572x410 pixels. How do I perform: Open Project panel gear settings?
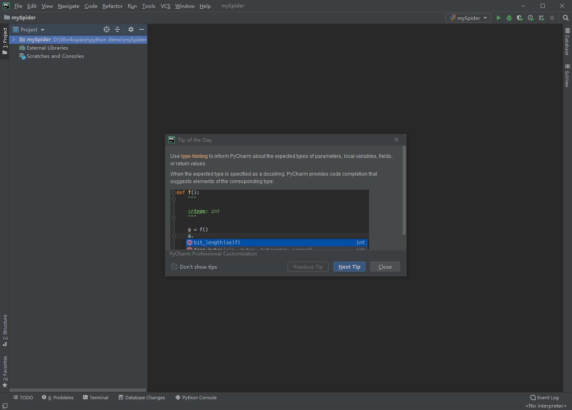pos(131,29)
